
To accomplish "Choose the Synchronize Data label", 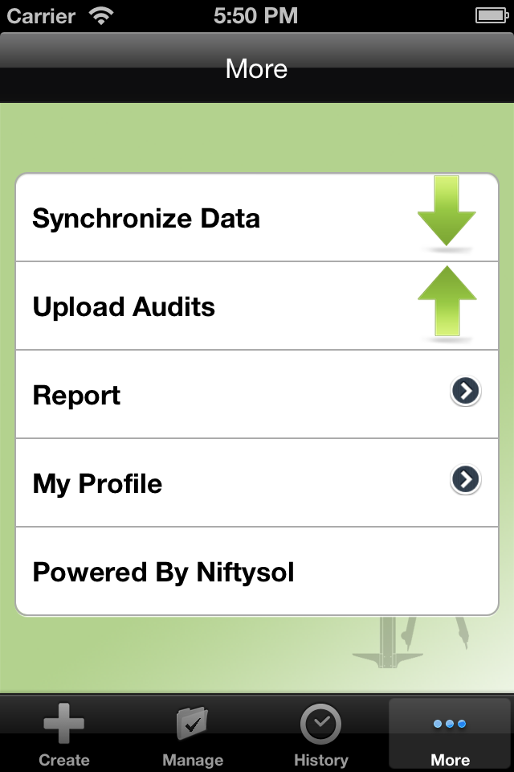I will click(x=146, y=219).
